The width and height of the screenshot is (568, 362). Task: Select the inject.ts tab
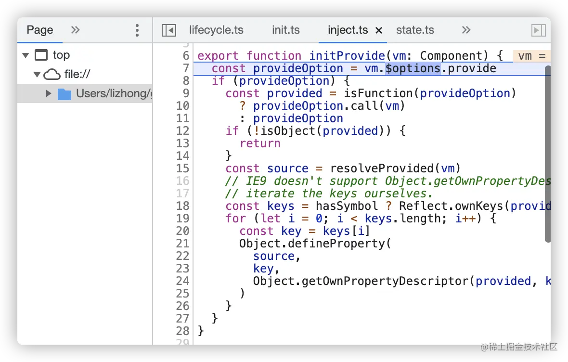(348, 30)
